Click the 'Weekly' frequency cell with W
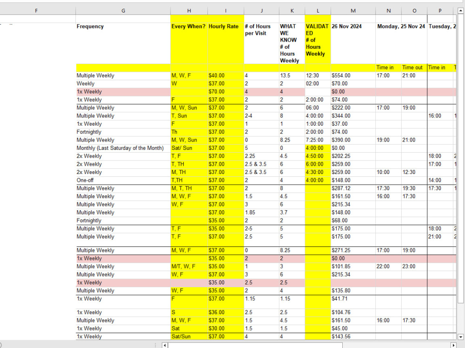 click(x=123, y=84)
